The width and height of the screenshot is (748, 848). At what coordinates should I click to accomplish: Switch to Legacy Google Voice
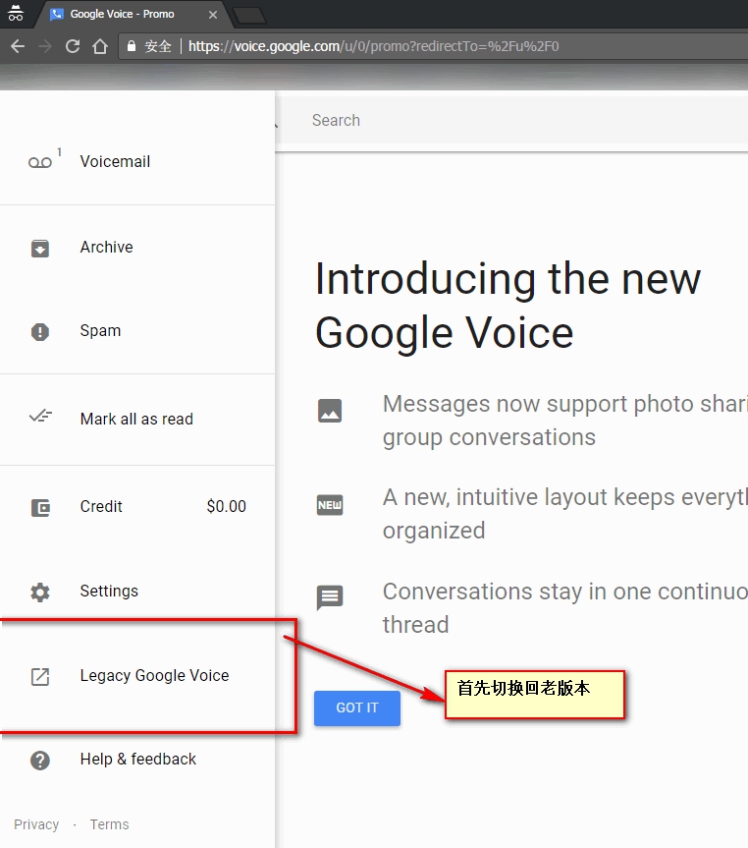point(137,675)
